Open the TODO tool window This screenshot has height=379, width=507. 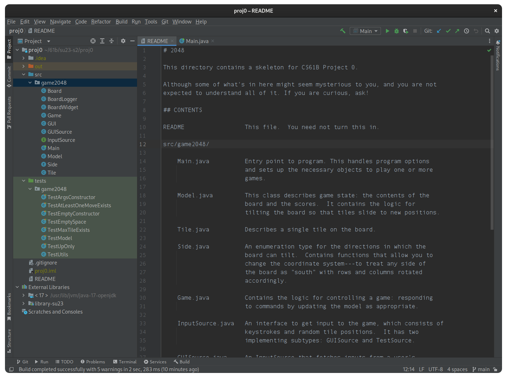[64, 362]
